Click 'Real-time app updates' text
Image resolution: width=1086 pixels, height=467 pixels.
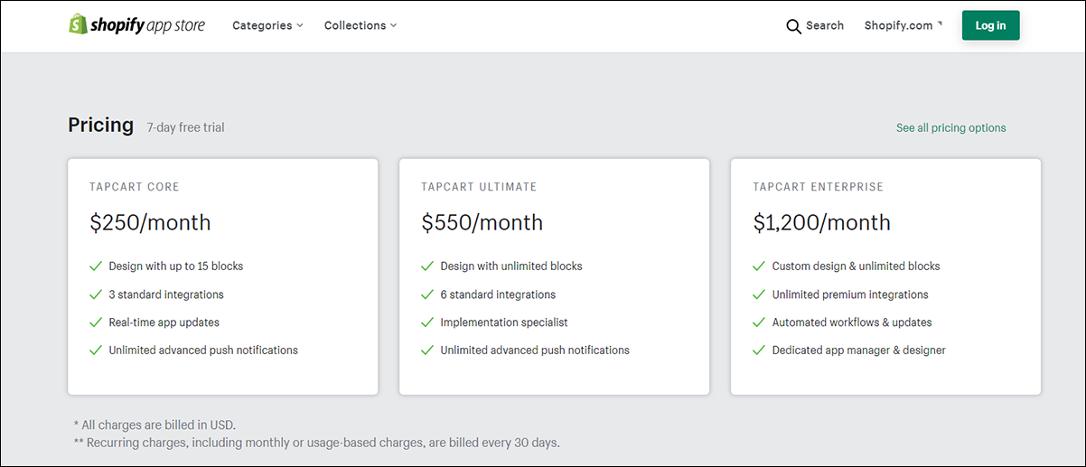click(x=164, y=322)
